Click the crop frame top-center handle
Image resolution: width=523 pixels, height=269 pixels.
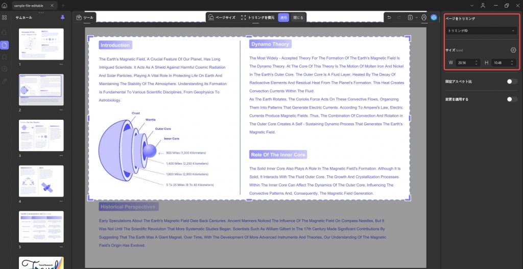249,36
